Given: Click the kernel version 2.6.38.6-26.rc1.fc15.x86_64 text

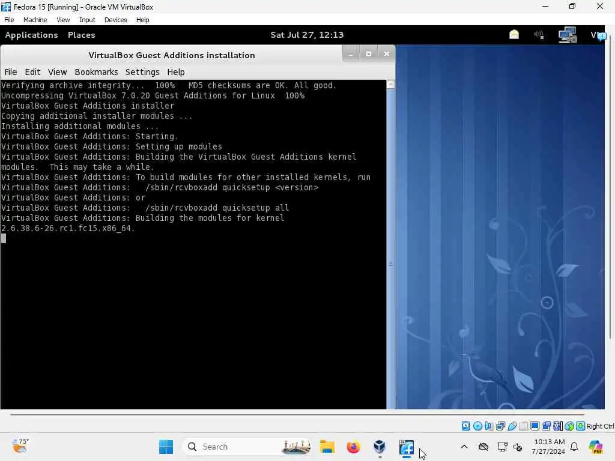Looking at the screenshot, I should [67, 228].
